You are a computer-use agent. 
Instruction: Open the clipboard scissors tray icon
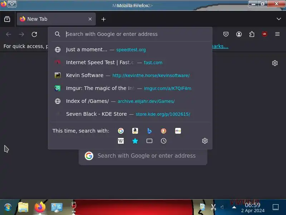coord(213,207)
